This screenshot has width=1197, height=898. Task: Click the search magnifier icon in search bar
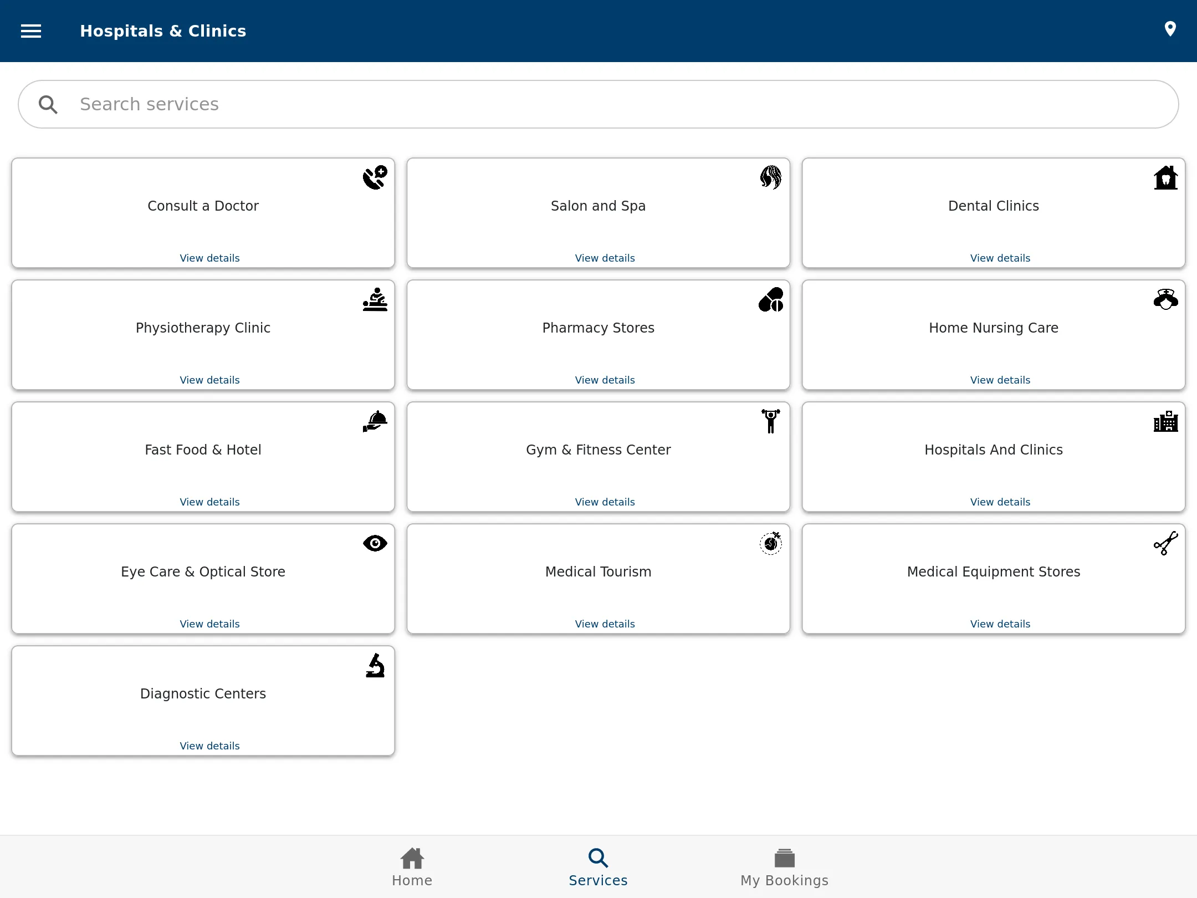pos(48,104)
